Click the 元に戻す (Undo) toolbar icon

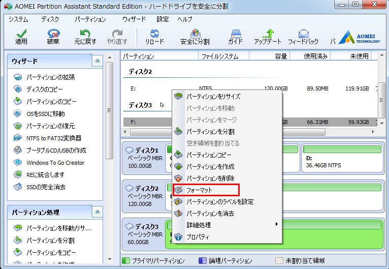[x=85, y=37]
